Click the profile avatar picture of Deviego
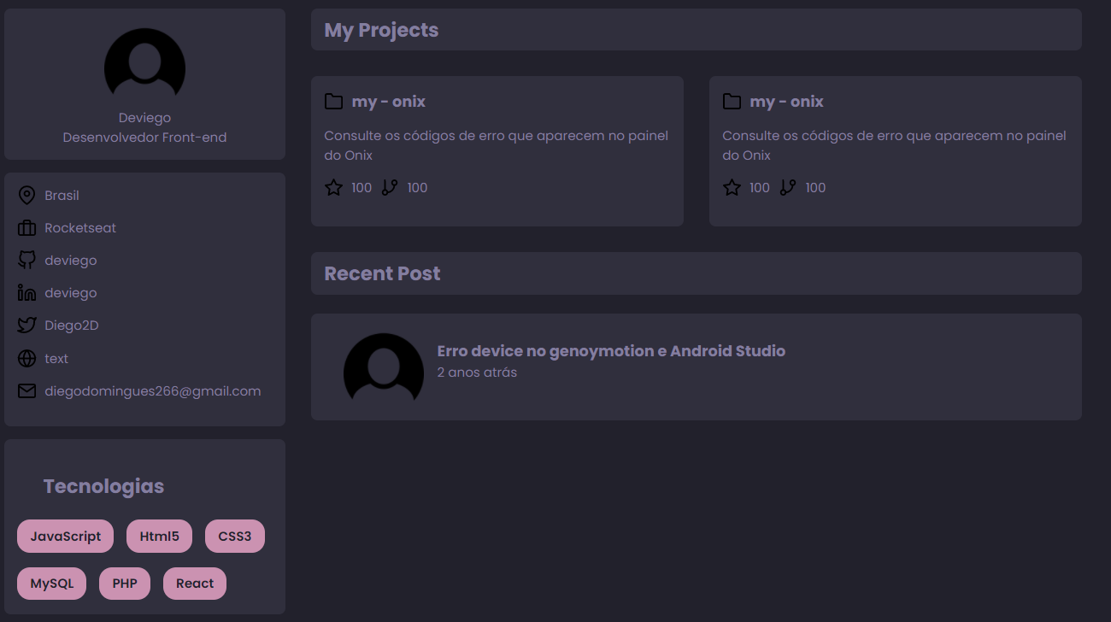The width and height of the screenshot is (1111, 622). tap(144, 64)
